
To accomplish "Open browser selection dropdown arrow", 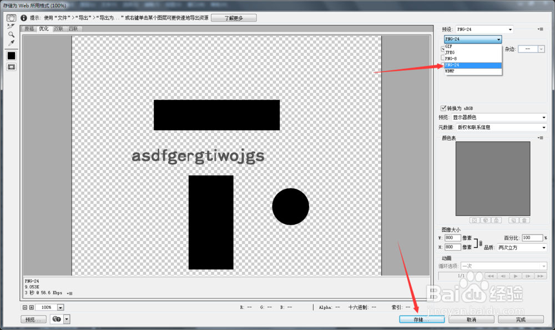I will point(67,319).
